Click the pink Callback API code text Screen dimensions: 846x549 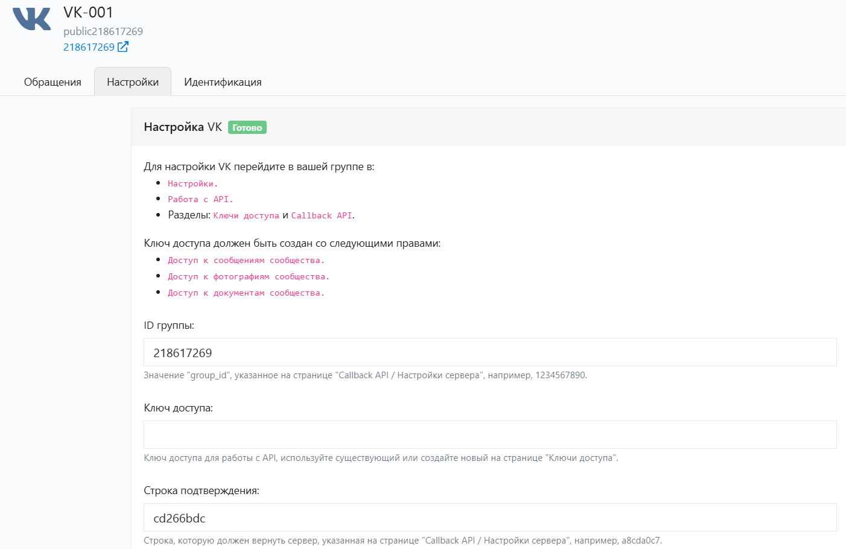tap(322, 215)
